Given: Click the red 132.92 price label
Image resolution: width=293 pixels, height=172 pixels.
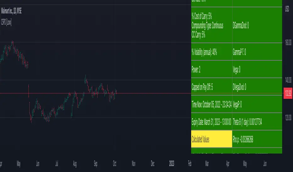Looking at the screenshot, I should coord(288,94).
